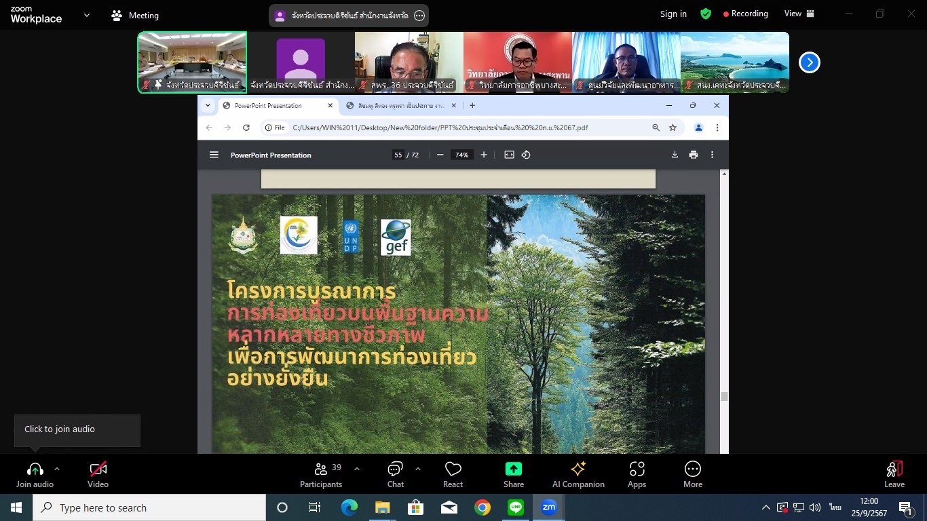Screen dimensions: 927x521
Task: Expand the Zoom Workplace dropdown chevron
Action: (x=87, y=15)
